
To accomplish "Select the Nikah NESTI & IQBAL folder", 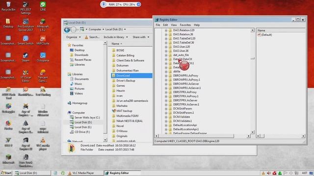I will click(128, 121).
